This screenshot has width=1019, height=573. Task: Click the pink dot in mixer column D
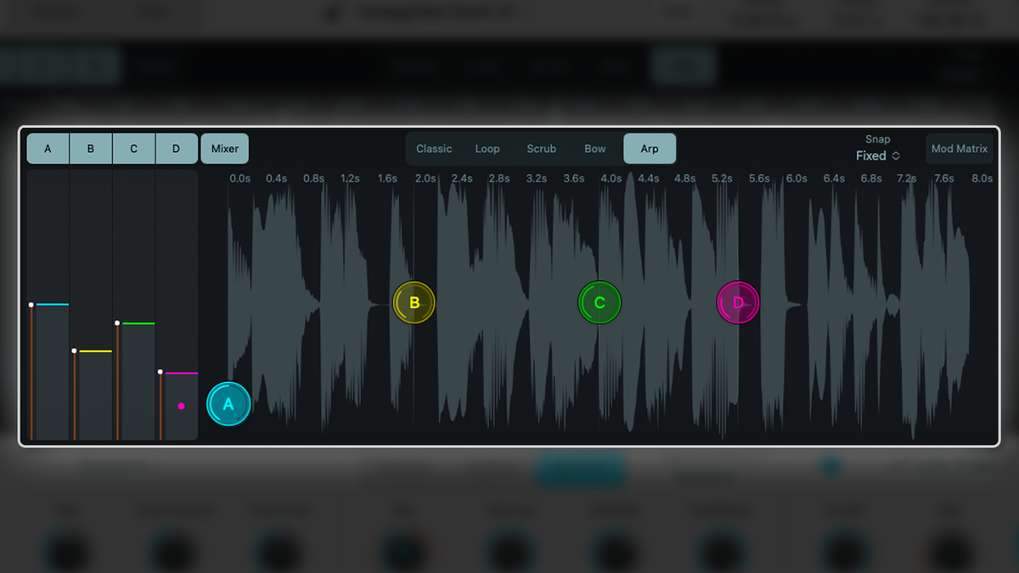181,407
